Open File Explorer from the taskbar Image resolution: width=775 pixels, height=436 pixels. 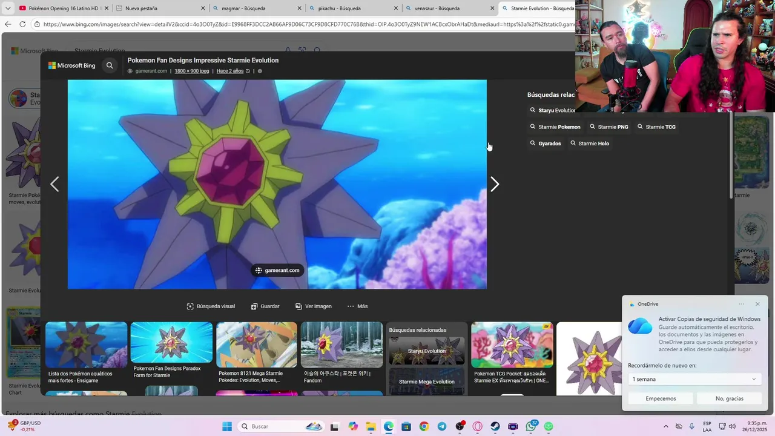click(371, 426)
